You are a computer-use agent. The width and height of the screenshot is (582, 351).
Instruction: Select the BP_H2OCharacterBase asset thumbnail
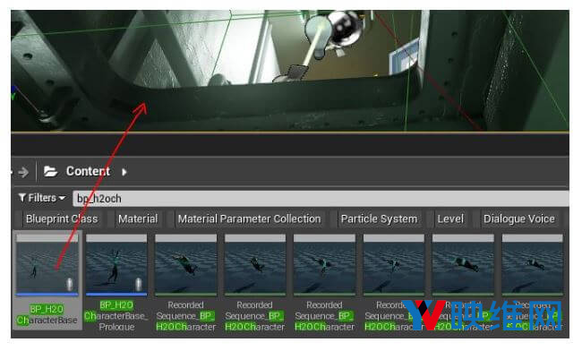47,264
